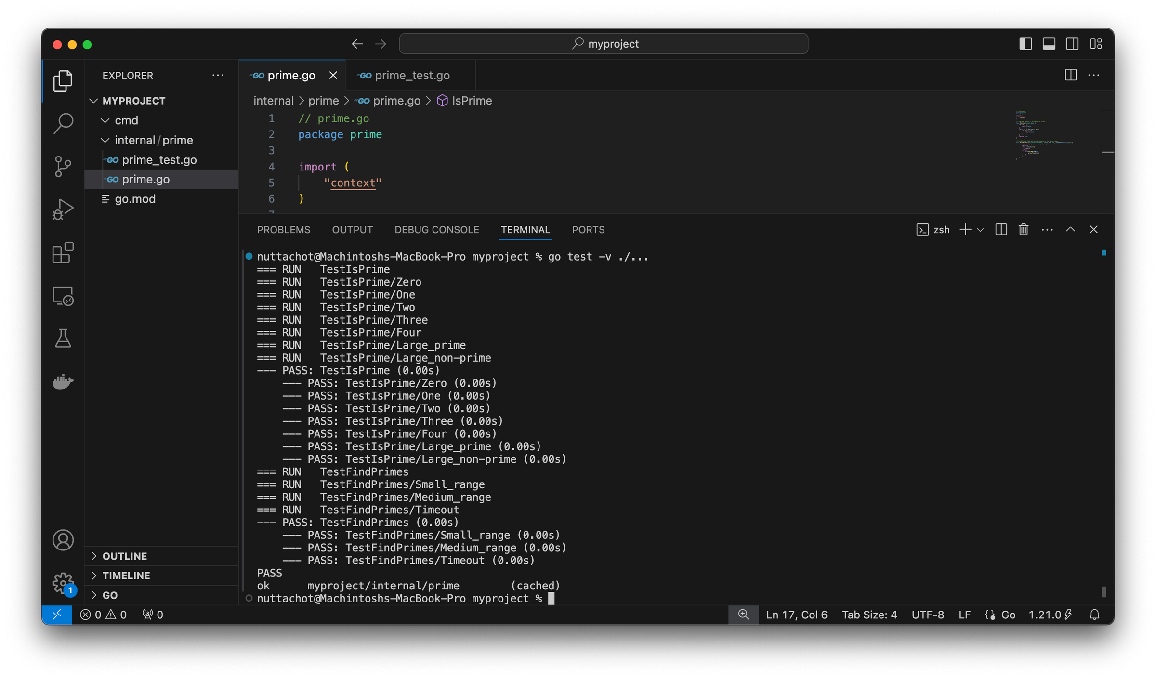Expand the OUTLINE section
1156x680 pixels.
point(125,555)
